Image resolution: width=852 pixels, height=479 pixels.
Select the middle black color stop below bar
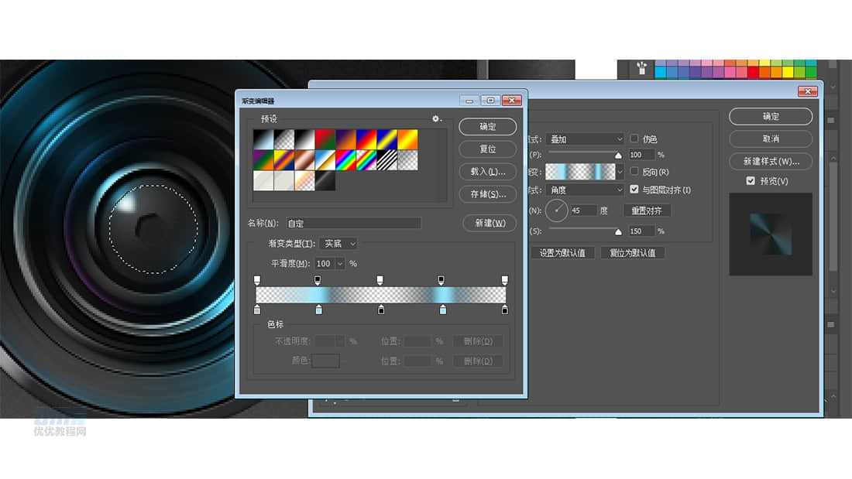[381, 310]
